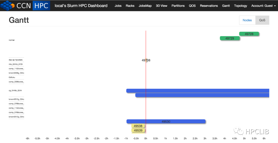Click the 4h axis label
This screenshot has height=143, width=278.
click(x=225, y=138)
